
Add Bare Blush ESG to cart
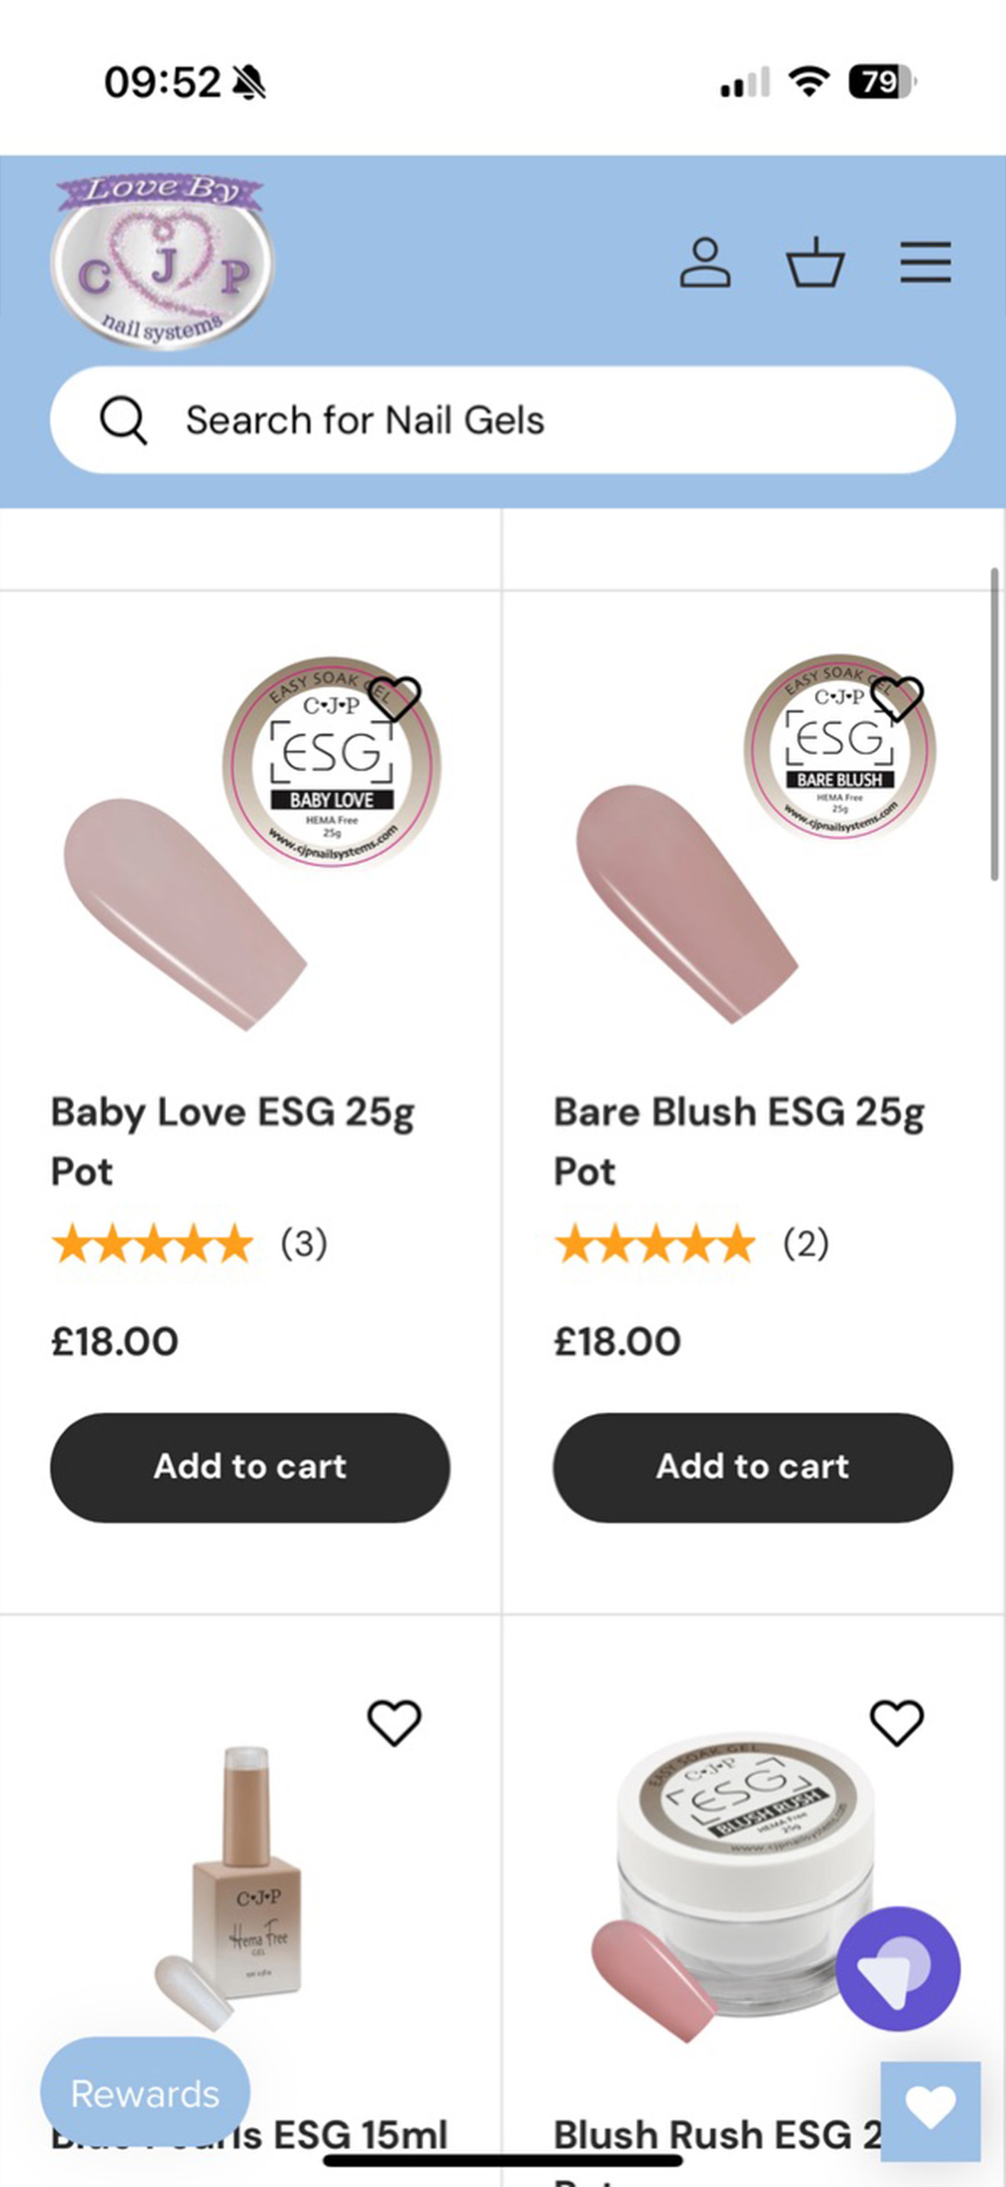(x=752, y=1467)
